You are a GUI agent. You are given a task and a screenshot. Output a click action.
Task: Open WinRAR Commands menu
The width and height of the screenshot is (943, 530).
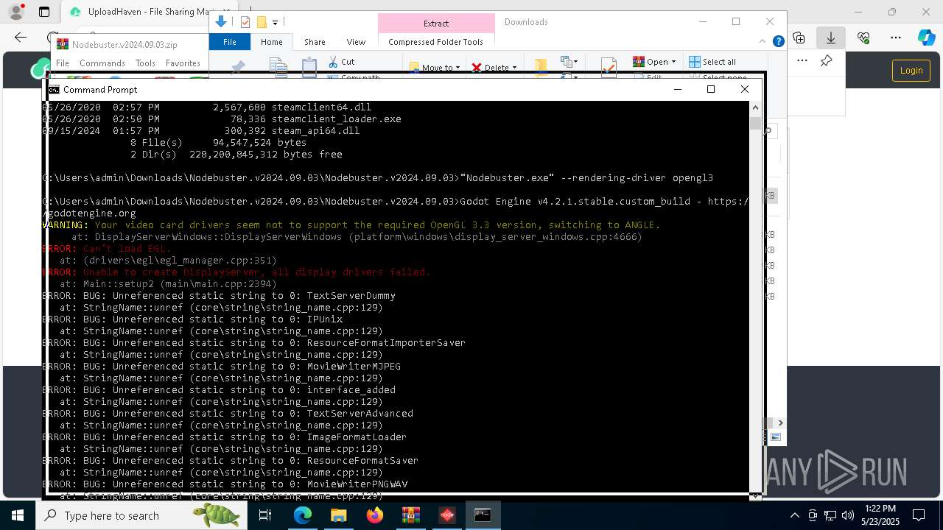coord(102,63)
